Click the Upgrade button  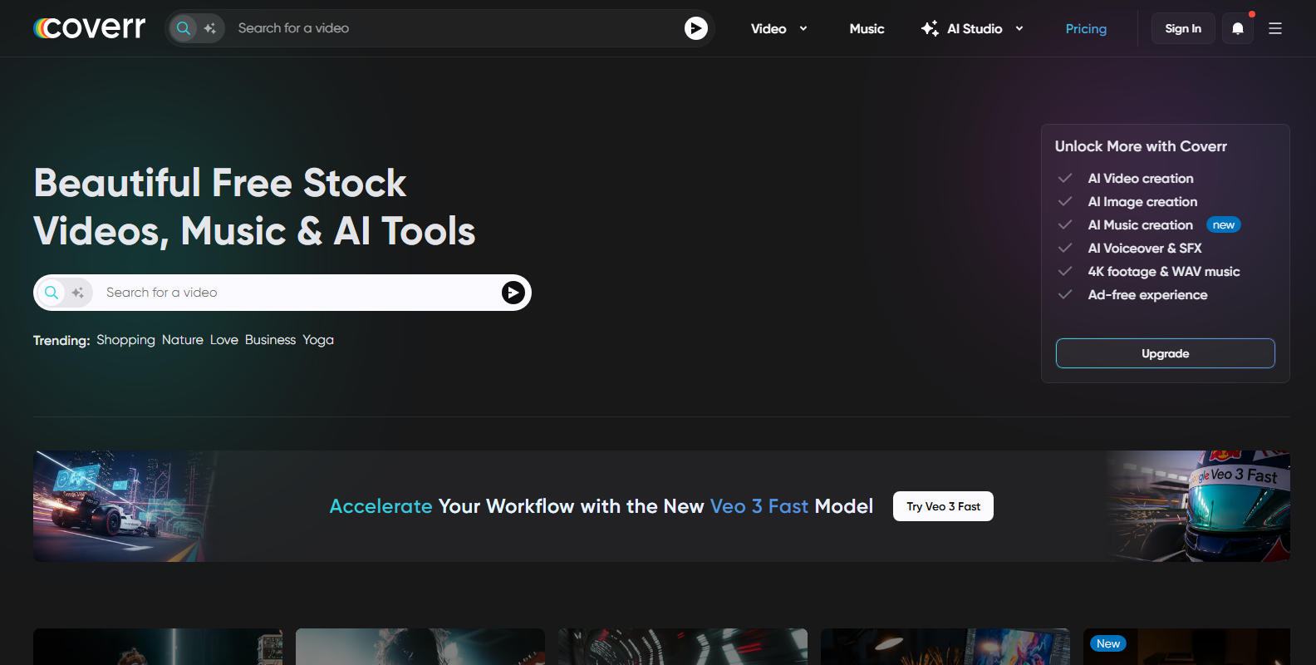1165,353
